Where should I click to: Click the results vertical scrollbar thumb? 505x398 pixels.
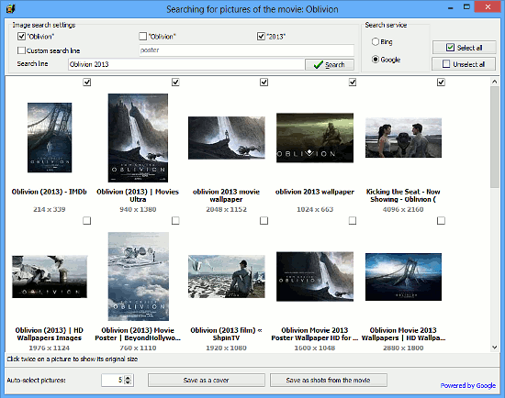coord(494,137)
